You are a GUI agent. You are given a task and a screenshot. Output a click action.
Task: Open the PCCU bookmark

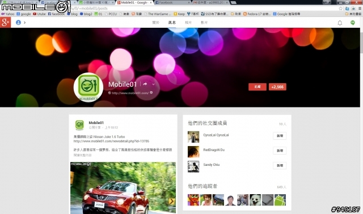tap(111, 14)
